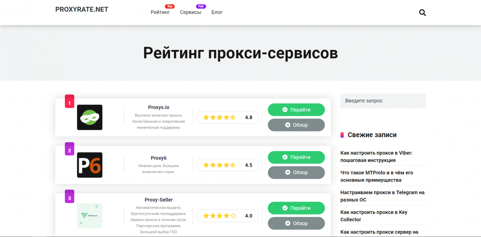Focus the Введите запрос search field
The width and height of the screenshot is (481, 237).
[383, 101]
